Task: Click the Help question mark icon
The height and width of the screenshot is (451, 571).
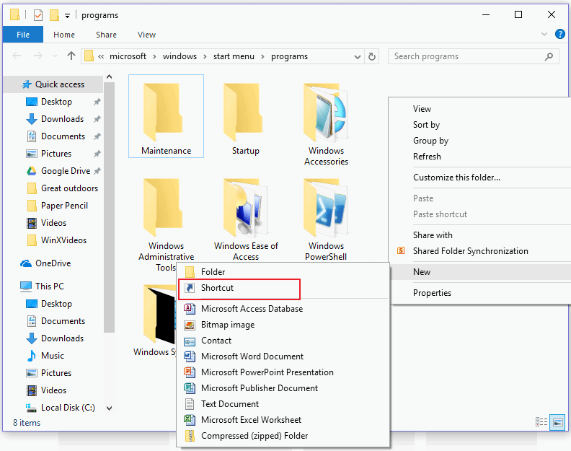Action: click(x=559, y=34)
